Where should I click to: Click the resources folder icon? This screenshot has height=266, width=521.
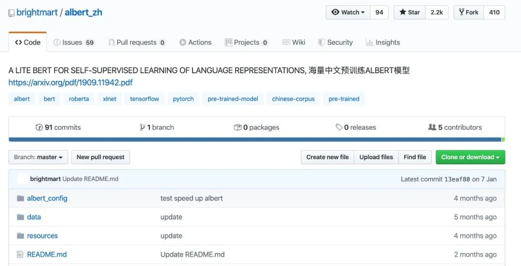pos(21,236)
